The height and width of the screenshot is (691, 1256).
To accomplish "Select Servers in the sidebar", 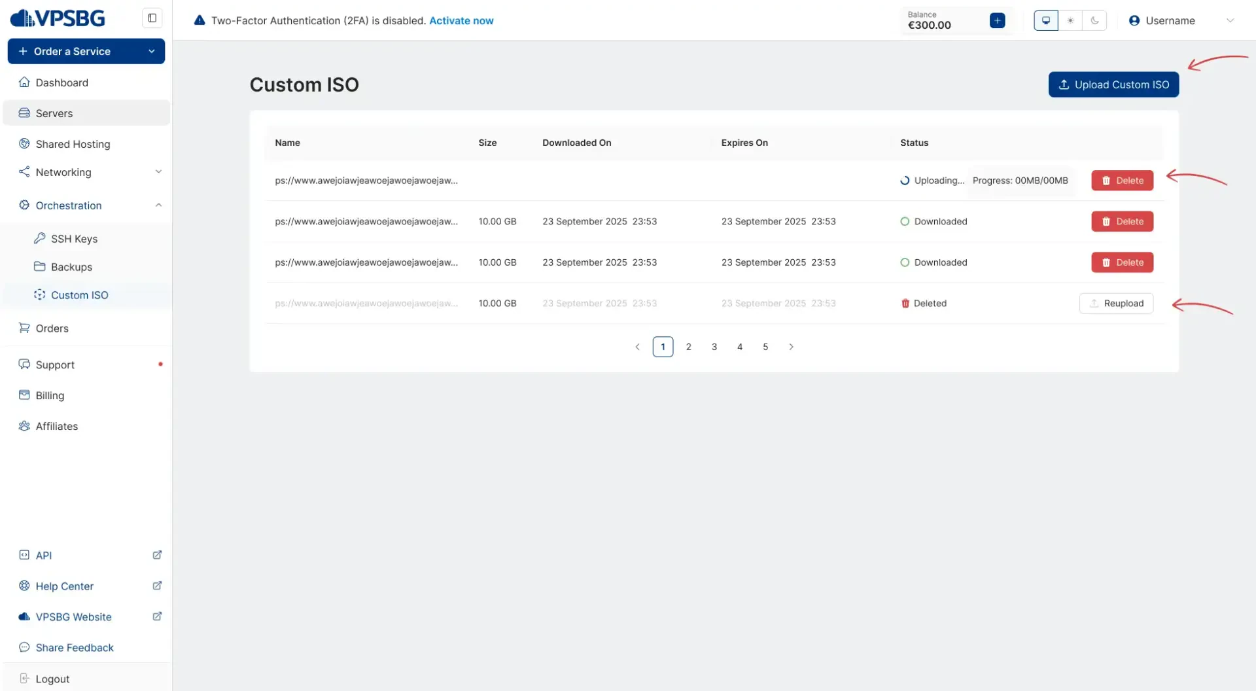I will tap(54, 113).
